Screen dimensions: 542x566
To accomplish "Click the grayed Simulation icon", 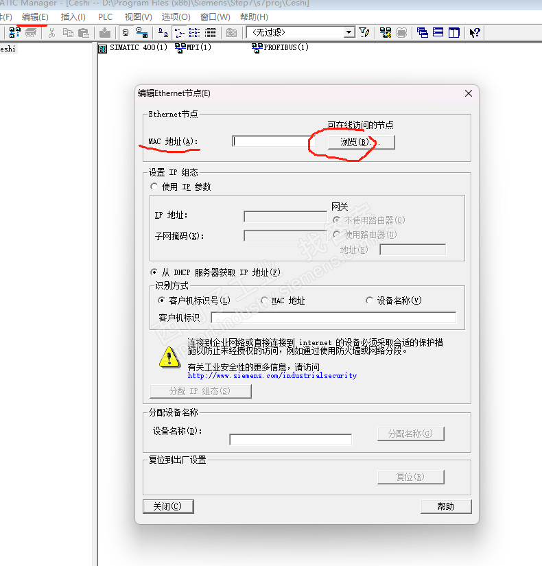I will click(401, 32).
